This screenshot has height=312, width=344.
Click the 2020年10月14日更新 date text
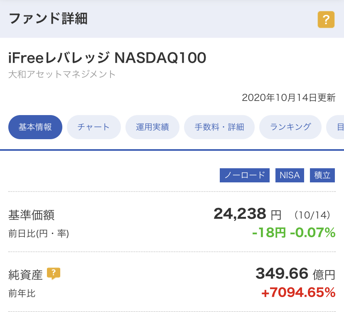point(289,98)
